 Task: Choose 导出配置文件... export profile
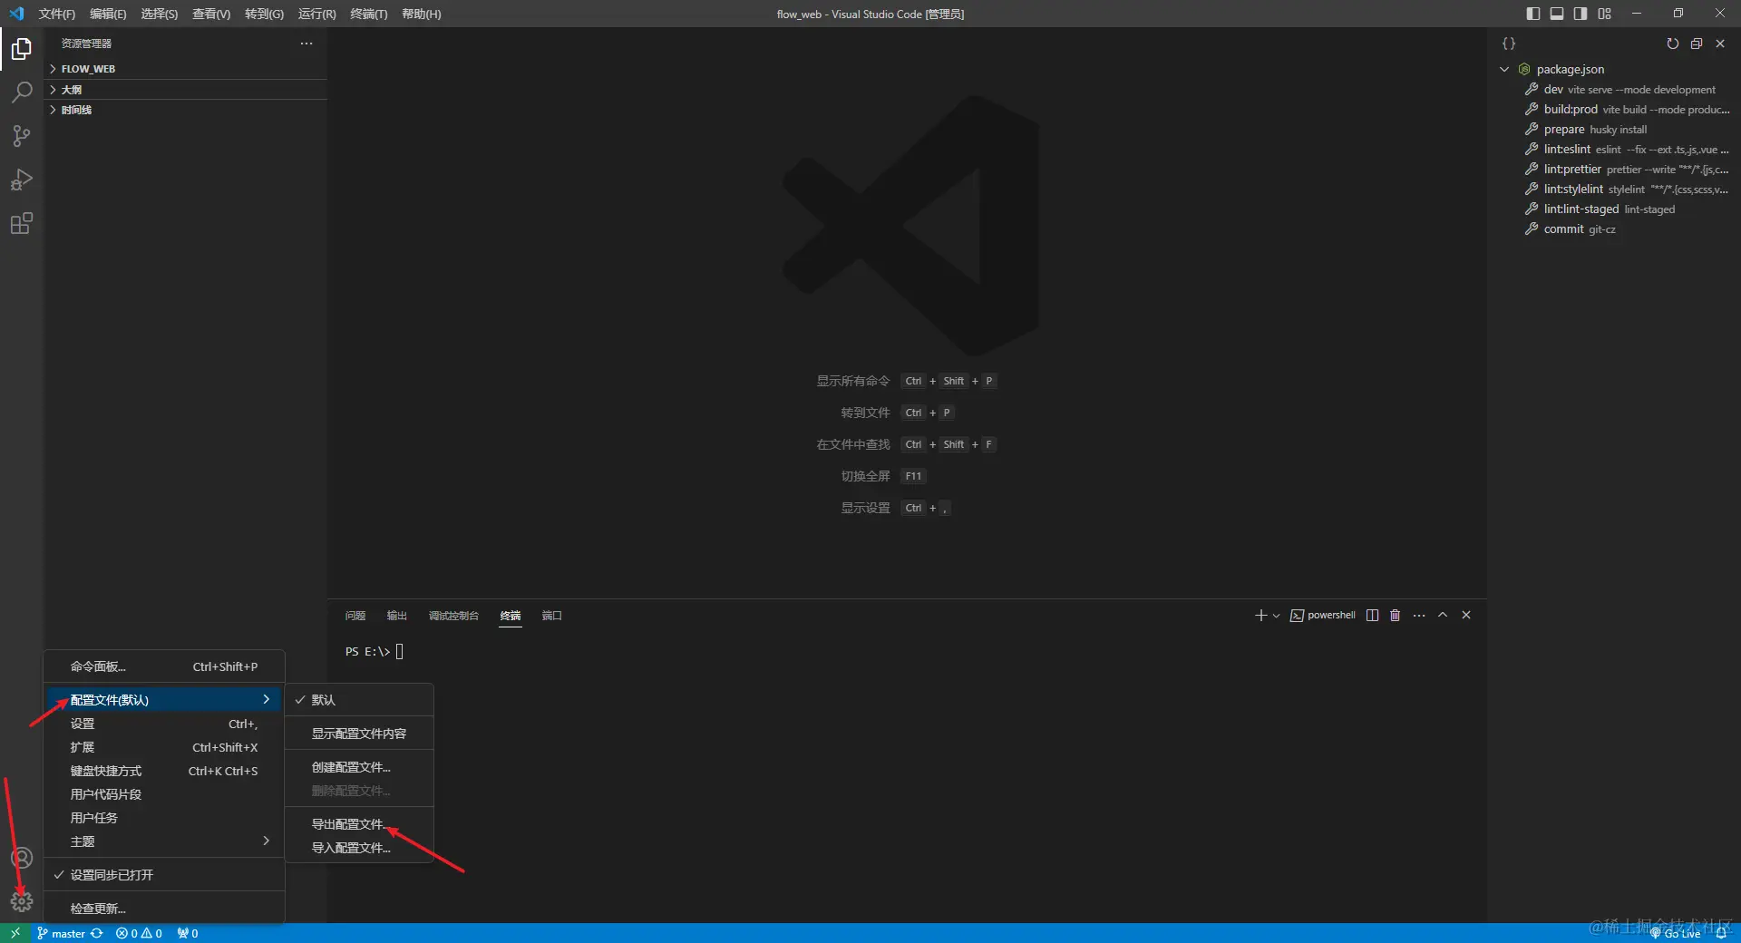(x=359, y=824)
